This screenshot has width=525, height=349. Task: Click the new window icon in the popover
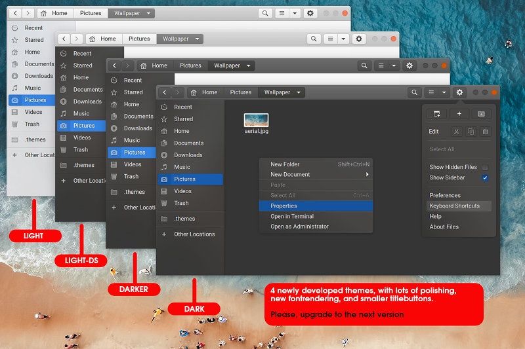pos(436,114)
